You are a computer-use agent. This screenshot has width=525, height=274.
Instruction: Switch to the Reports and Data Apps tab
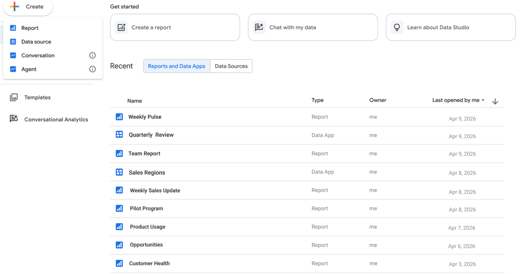pyautogui.click(x=177, y=66)
